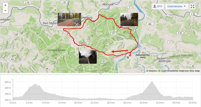Click the red direction arrow on route
The width and height of the screenshot is (201, 107).
pyautogui.click(x=120, y=51)
